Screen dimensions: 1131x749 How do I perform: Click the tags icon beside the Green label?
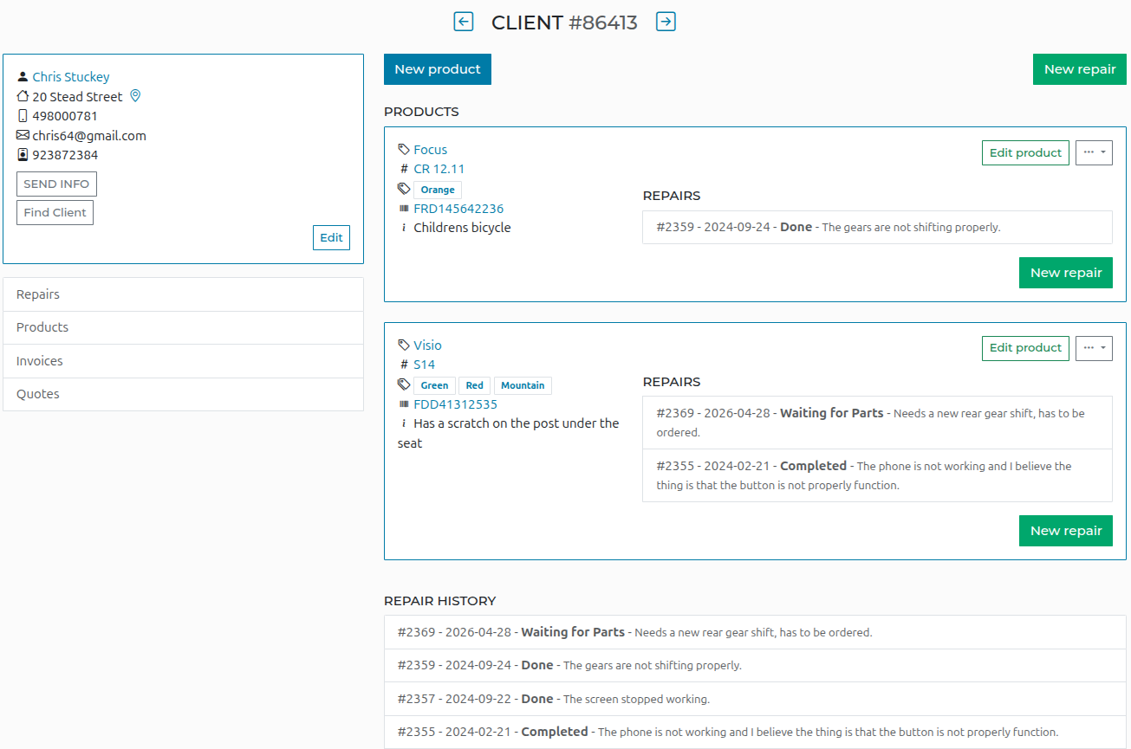[404, 384]
